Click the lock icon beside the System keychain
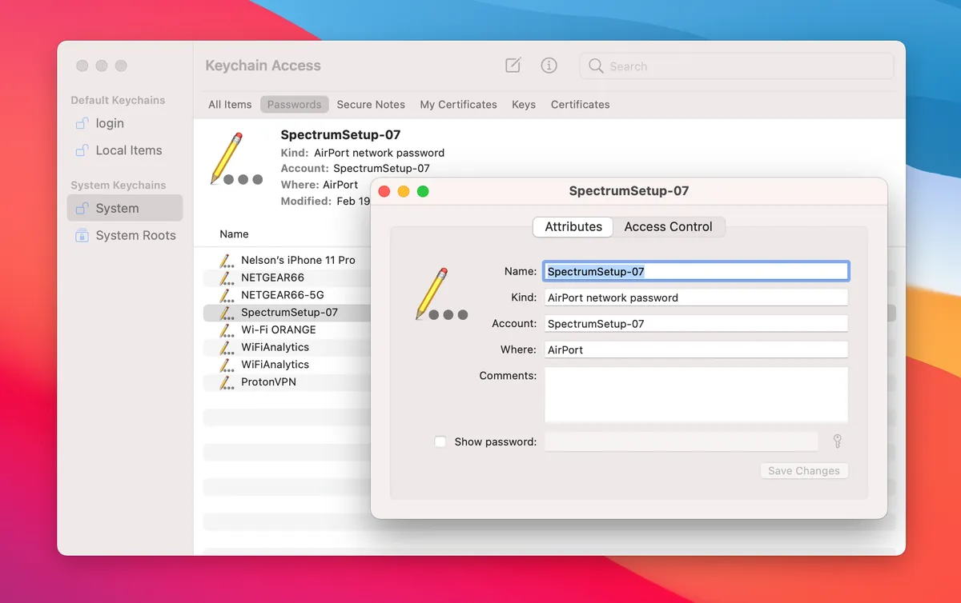961x603 pixels. pos(81,208)
